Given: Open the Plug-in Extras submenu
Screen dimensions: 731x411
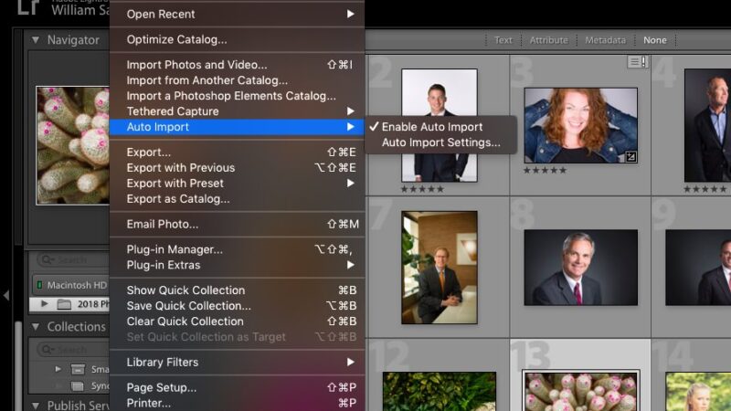Looking at the screenshot, I should pos(237,265).
